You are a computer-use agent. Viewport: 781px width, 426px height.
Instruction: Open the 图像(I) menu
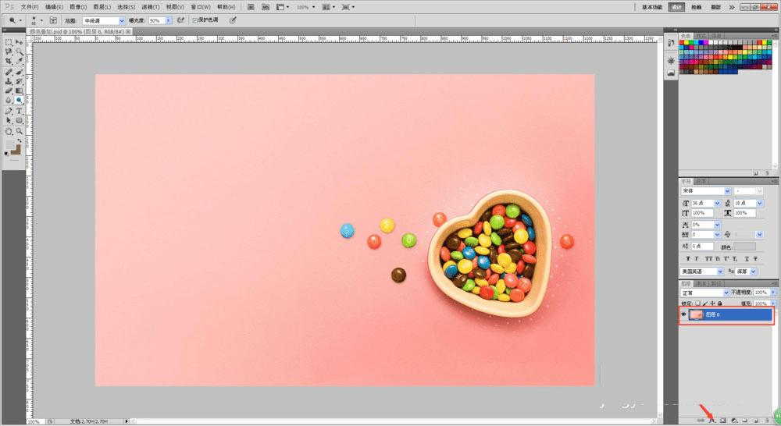click(78, 6)
